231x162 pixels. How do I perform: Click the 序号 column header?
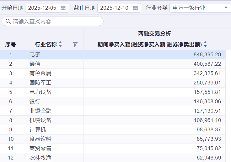[x=10, y=44]
